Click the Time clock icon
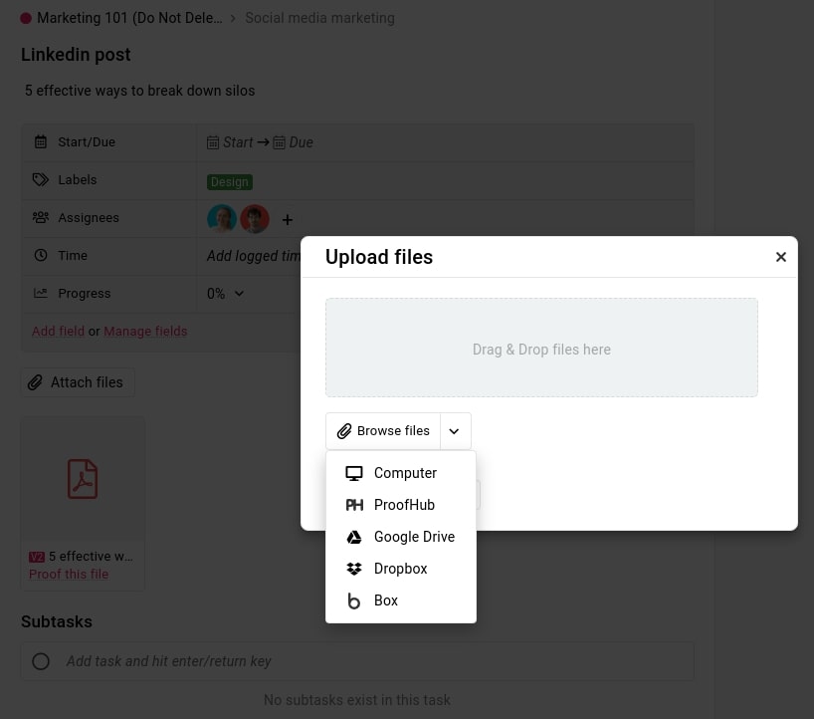 (41, 255)
